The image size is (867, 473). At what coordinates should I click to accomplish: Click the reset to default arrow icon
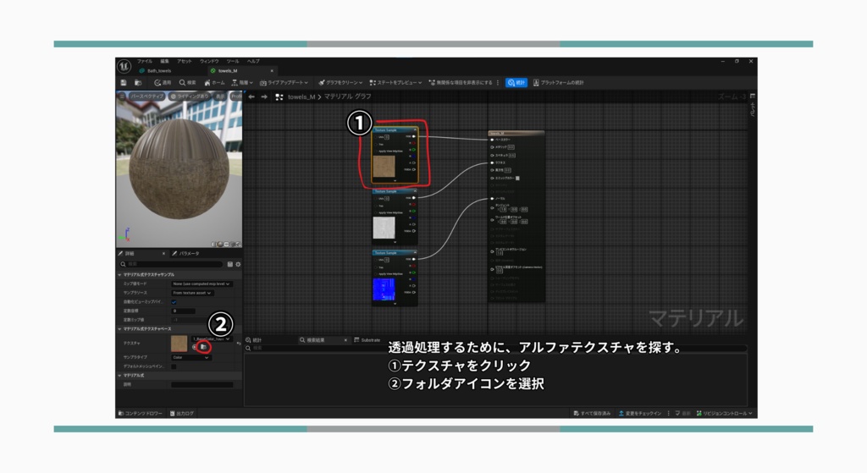pos(238,344)
